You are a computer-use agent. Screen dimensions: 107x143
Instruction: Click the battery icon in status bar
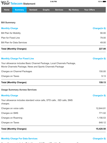coord(104,1)
